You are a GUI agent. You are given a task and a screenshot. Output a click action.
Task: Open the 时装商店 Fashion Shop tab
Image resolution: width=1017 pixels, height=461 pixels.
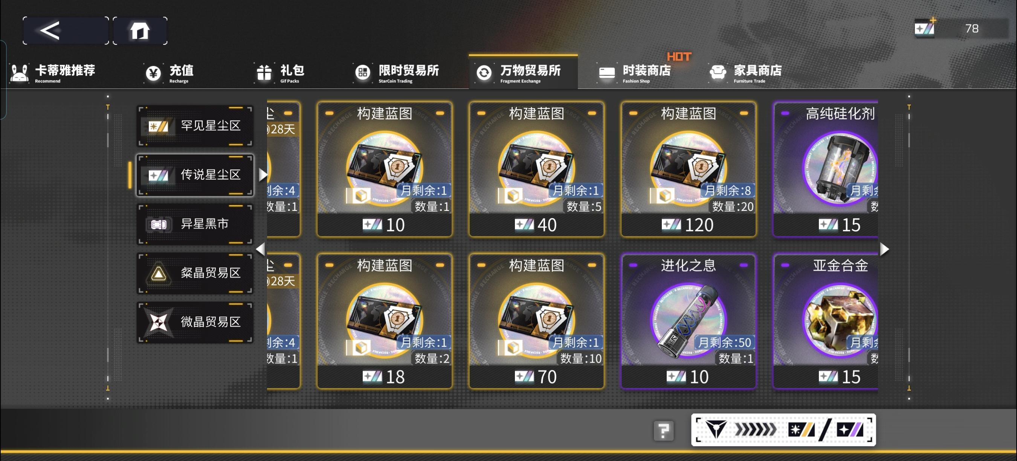635,73
